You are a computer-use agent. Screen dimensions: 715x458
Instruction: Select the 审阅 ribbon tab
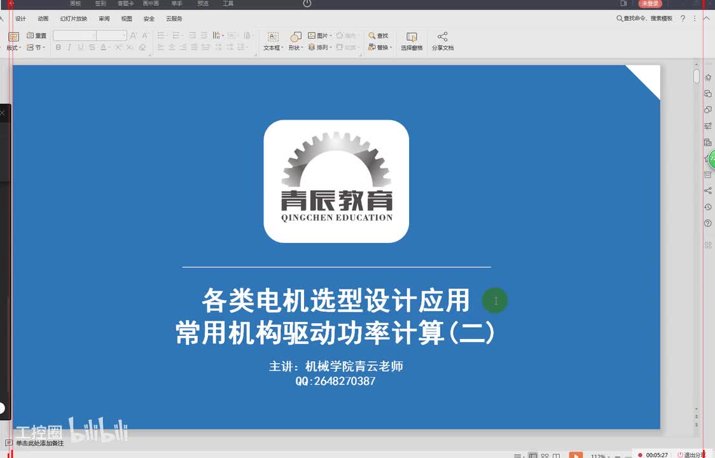click(x=104, y=18)
